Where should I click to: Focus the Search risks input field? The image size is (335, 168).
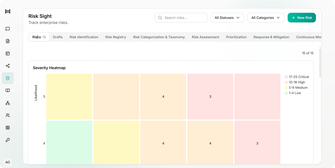tap(181, 18)
